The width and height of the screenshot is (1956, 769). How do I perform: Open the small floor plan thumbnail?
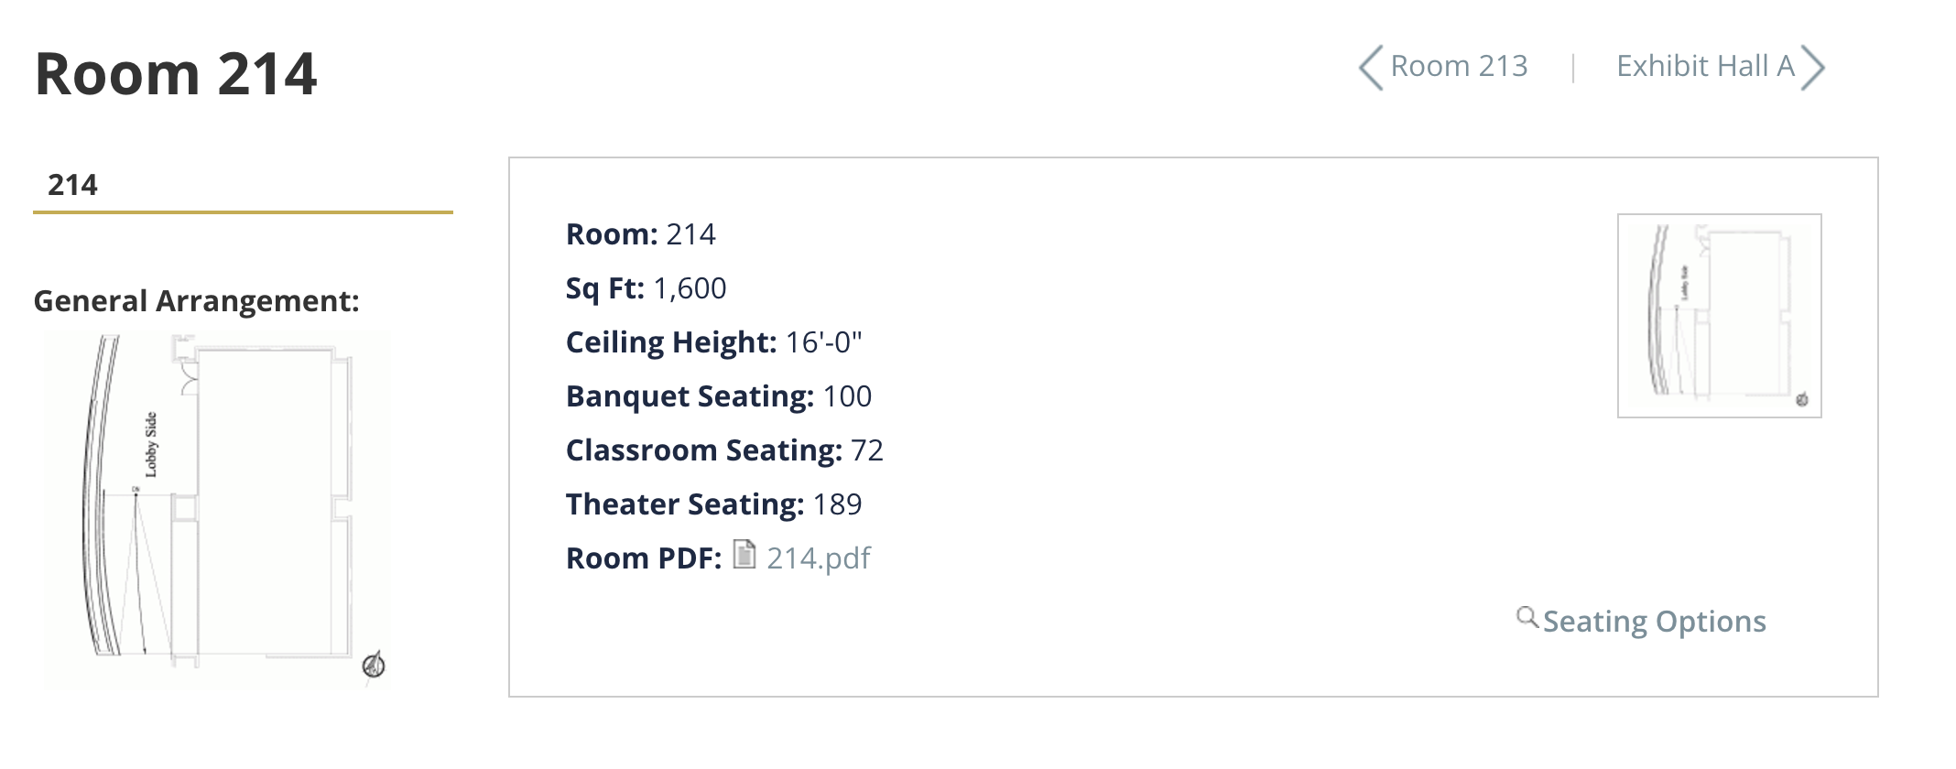click(1719, 316)
